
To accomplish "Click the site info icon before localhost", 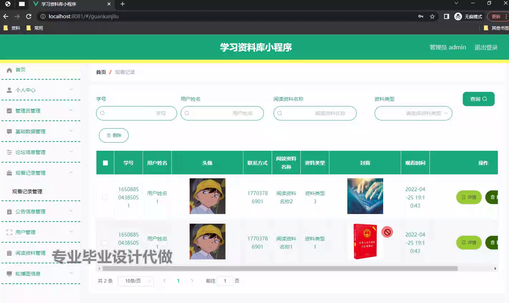I will (x=43, y=16).
